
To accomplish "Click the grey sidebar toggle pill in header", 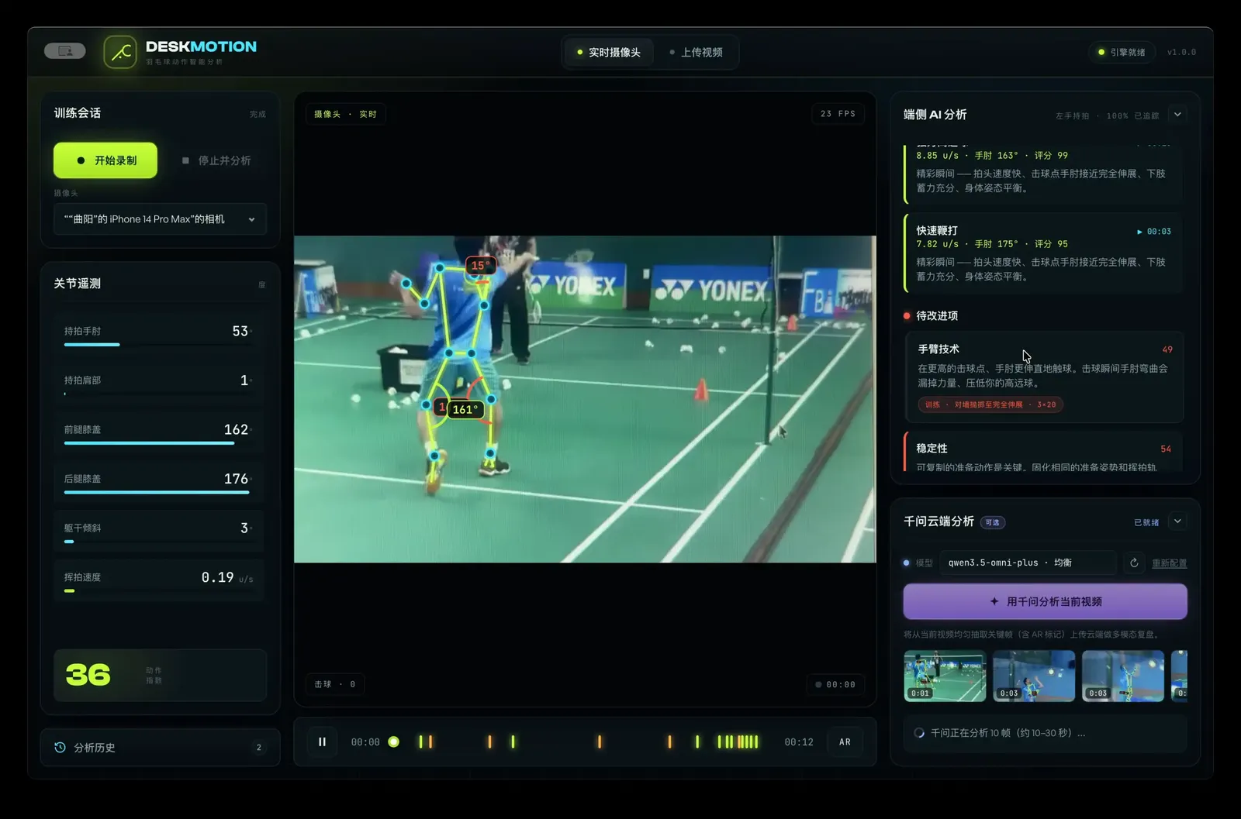I will click(65, 51).
